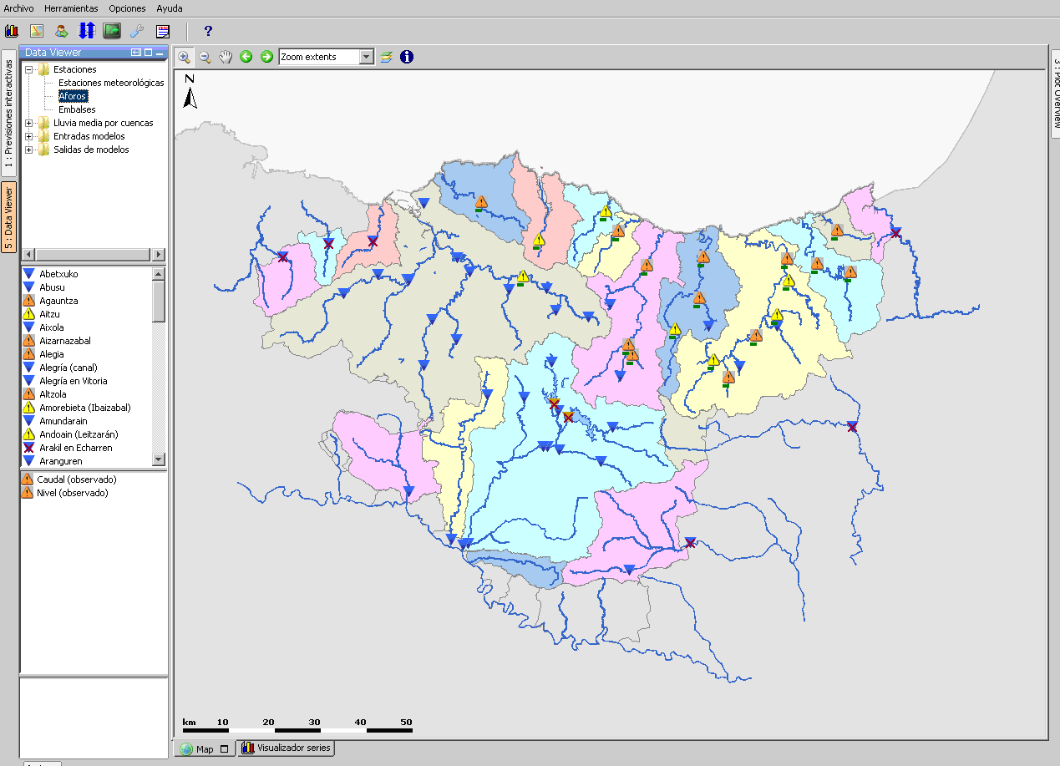Click the red X station marker at the far east border
The width and height of the screenshot is (1060, 766).
tap(895, 232)
